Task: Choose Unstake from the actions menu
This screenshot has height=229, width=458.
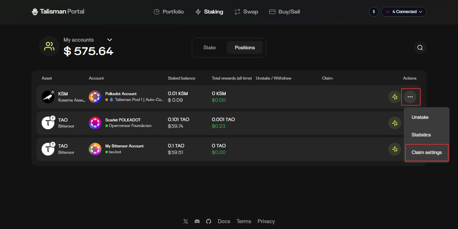Action: pyautogui.click(x=420, y=117)
